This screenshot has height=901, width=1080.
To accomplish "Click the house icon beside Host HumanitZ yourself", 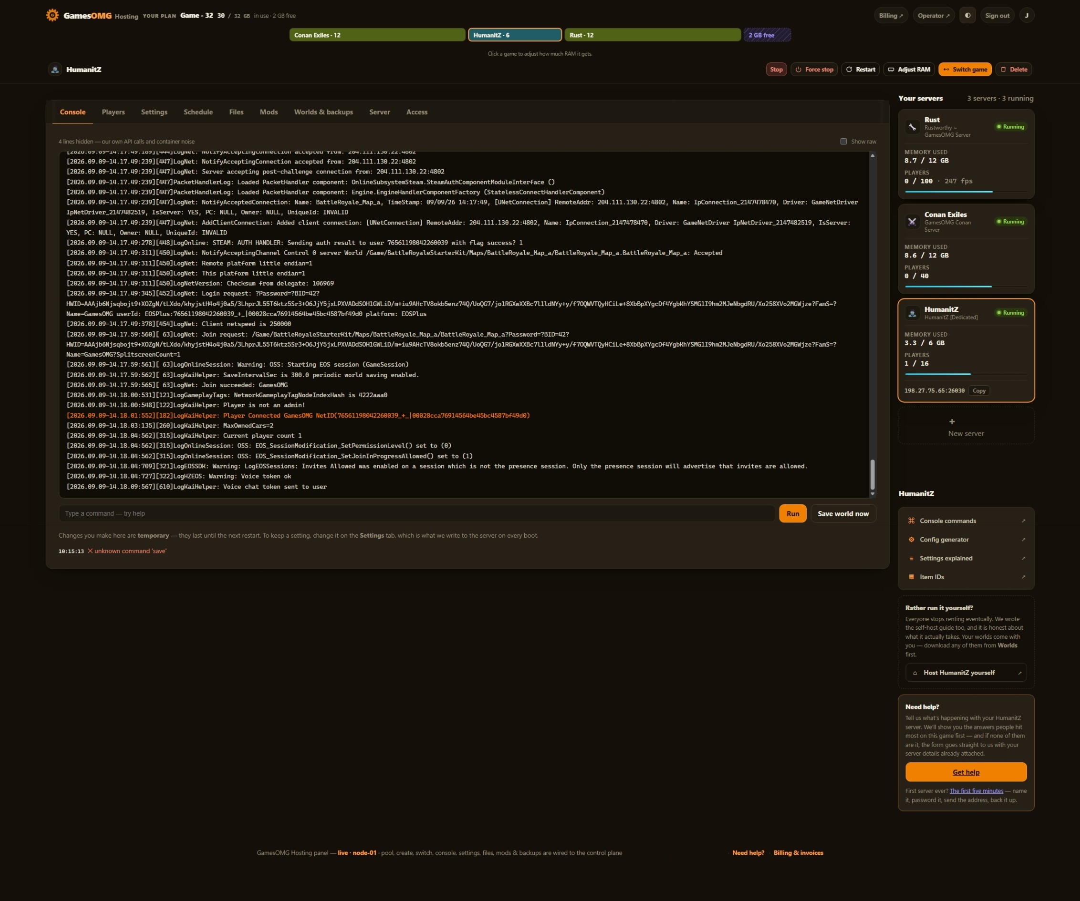I will click(x=915, y=673).
